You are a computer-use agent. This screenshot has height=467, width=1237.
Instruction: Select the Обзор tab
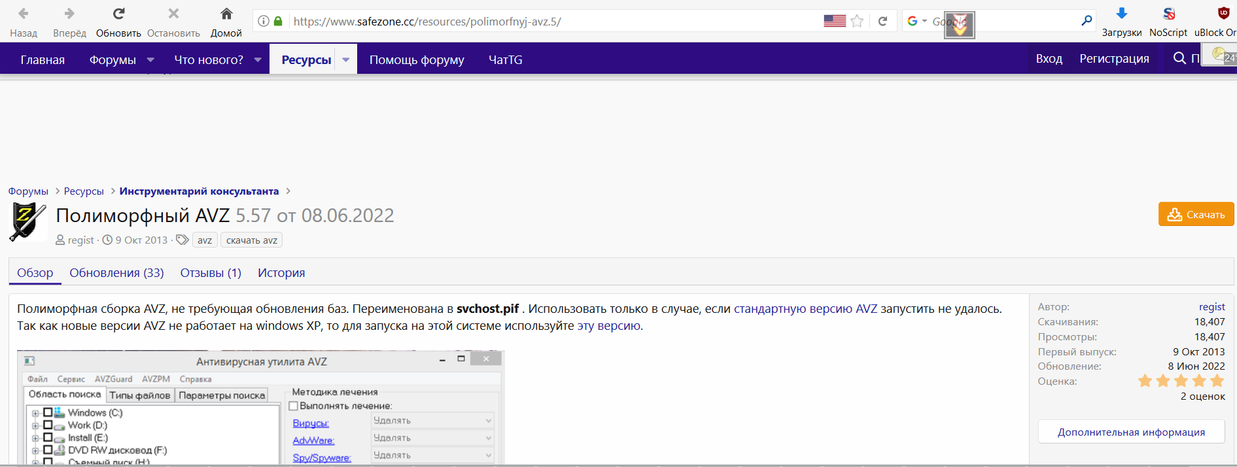(x=35, y=273)
